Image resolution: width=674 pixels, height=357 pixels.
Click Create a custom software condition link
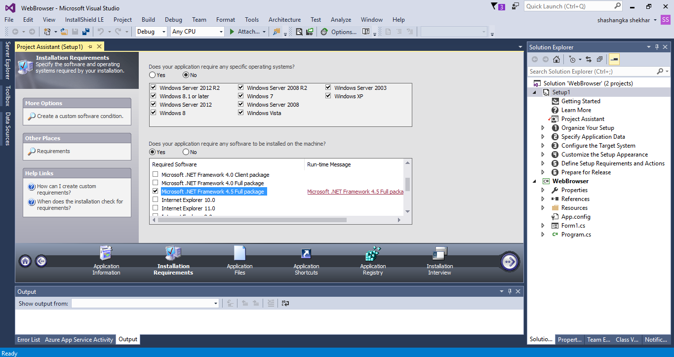click(80, 116)
